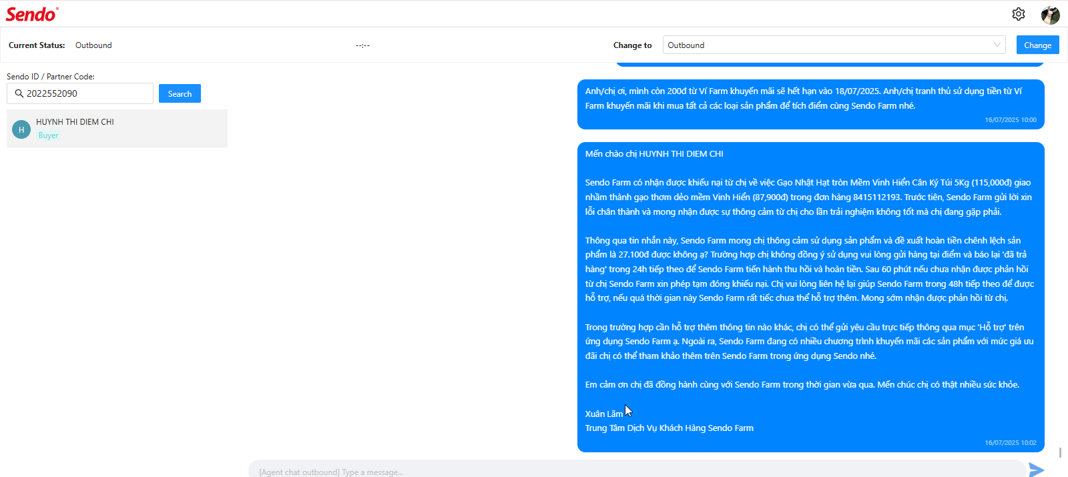Click the greeting line Mến chào chị HUYNH THI DIEM CHI
The image size is (1068, 477).
[x=654, y=154]
